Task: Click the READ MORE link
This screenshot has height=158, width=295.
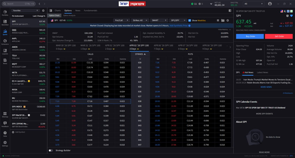Action: [x=264, y=152]
